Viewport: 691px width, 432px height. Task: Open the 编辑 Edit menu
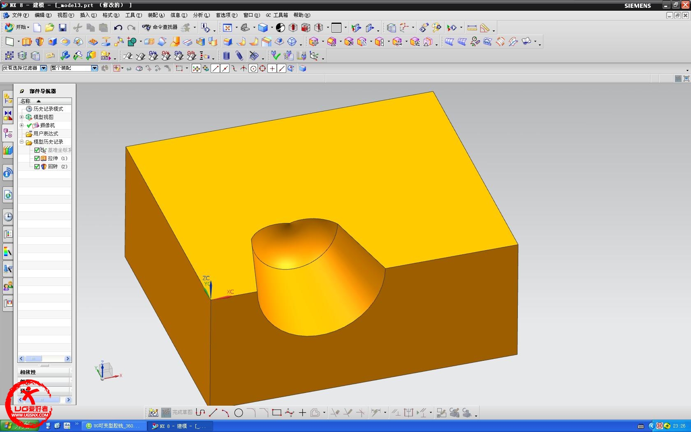point(43,15)
